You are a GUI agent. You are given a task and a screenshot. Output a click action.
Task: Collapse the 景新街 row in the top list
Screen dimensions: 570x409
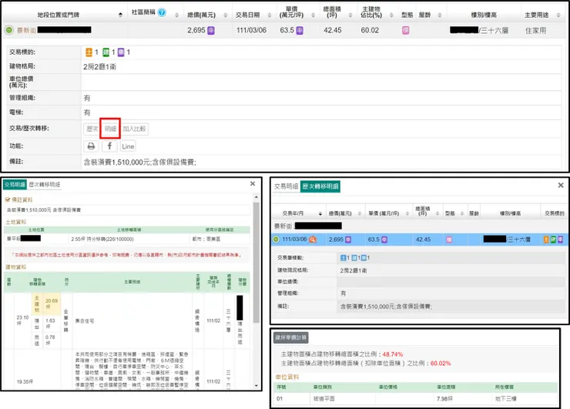[x=9, y=30]
